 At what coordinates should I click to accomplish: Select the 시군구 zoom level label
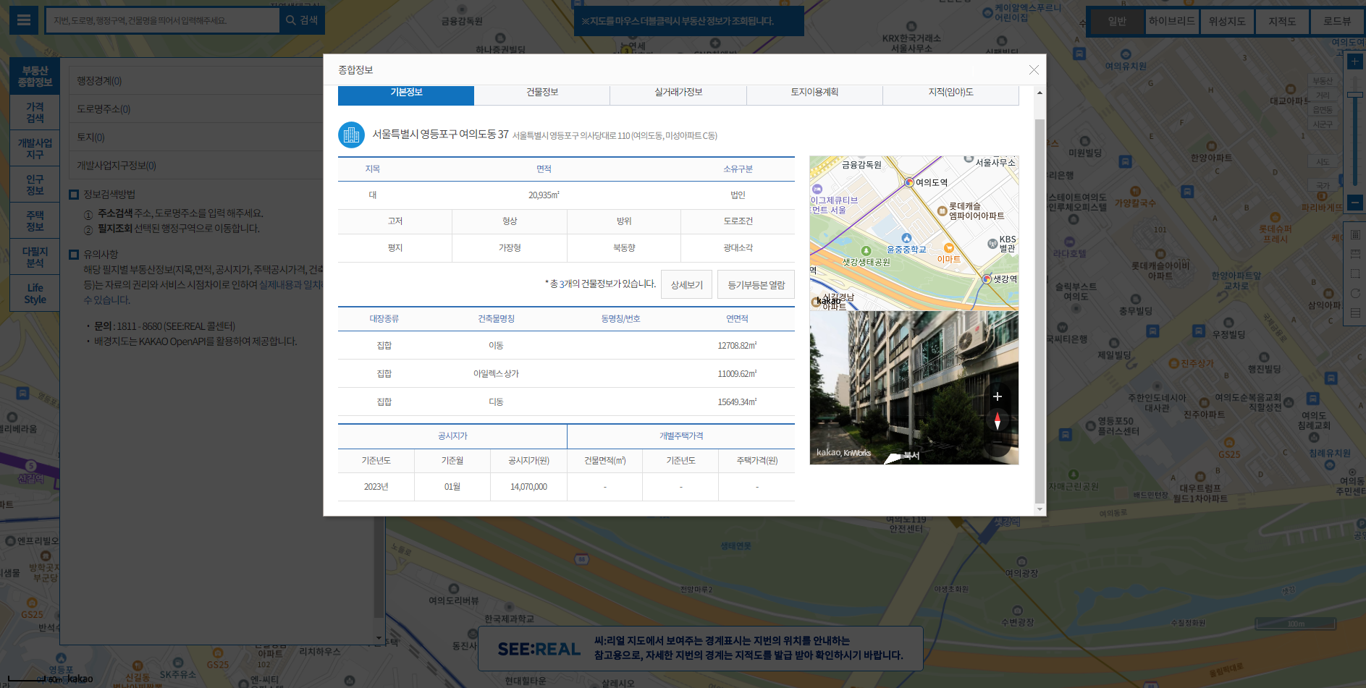pos(1323,124)
